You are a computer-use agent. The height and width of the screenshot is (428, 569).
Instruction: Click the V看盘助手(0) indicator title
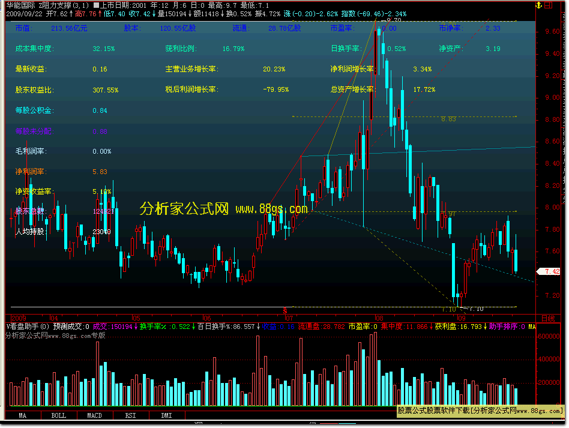coord(28,327)
